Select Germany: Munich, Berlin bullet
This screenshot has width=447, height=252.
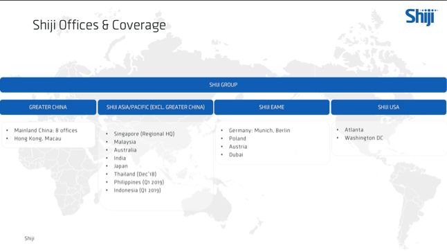(x=259, y=130)
